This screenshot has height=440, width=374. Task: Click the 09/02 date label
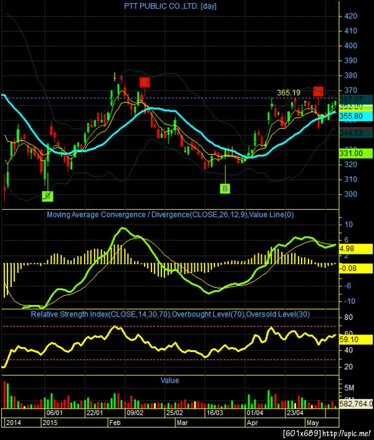click(x=135, y=413)
